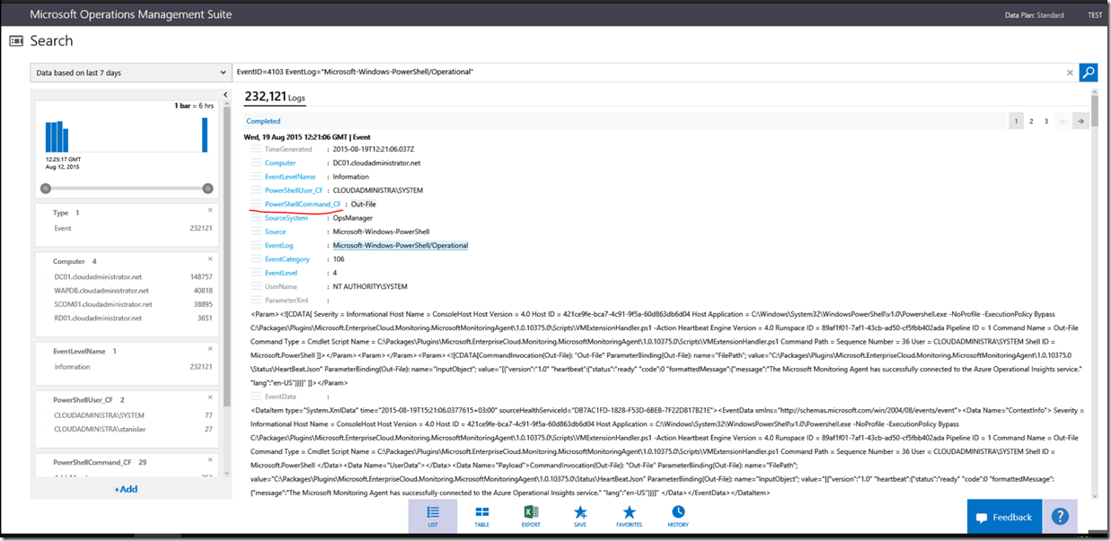This screenshot has height=541, width=1111.
Task: Select the List view button
Action: pos(433,516)
